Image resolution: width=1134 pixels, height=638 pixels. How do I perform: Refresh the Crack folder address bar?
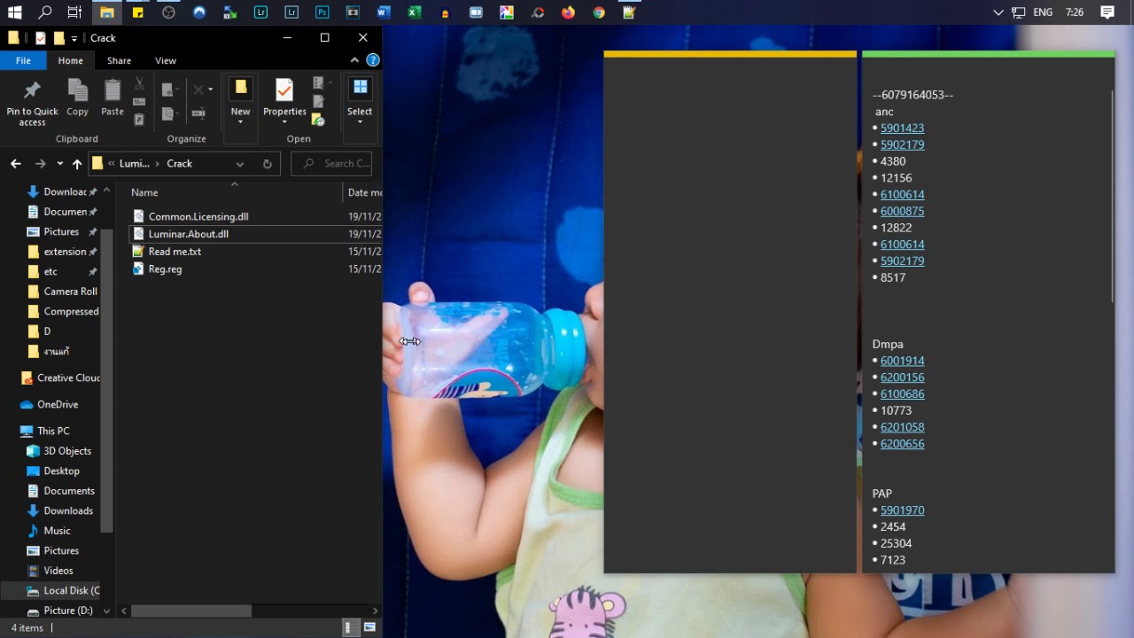click(267, 163)
